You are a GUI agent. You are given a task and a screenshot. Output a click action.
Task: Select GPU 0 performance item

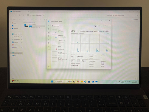pyautogui.click(x=60, y=54)
